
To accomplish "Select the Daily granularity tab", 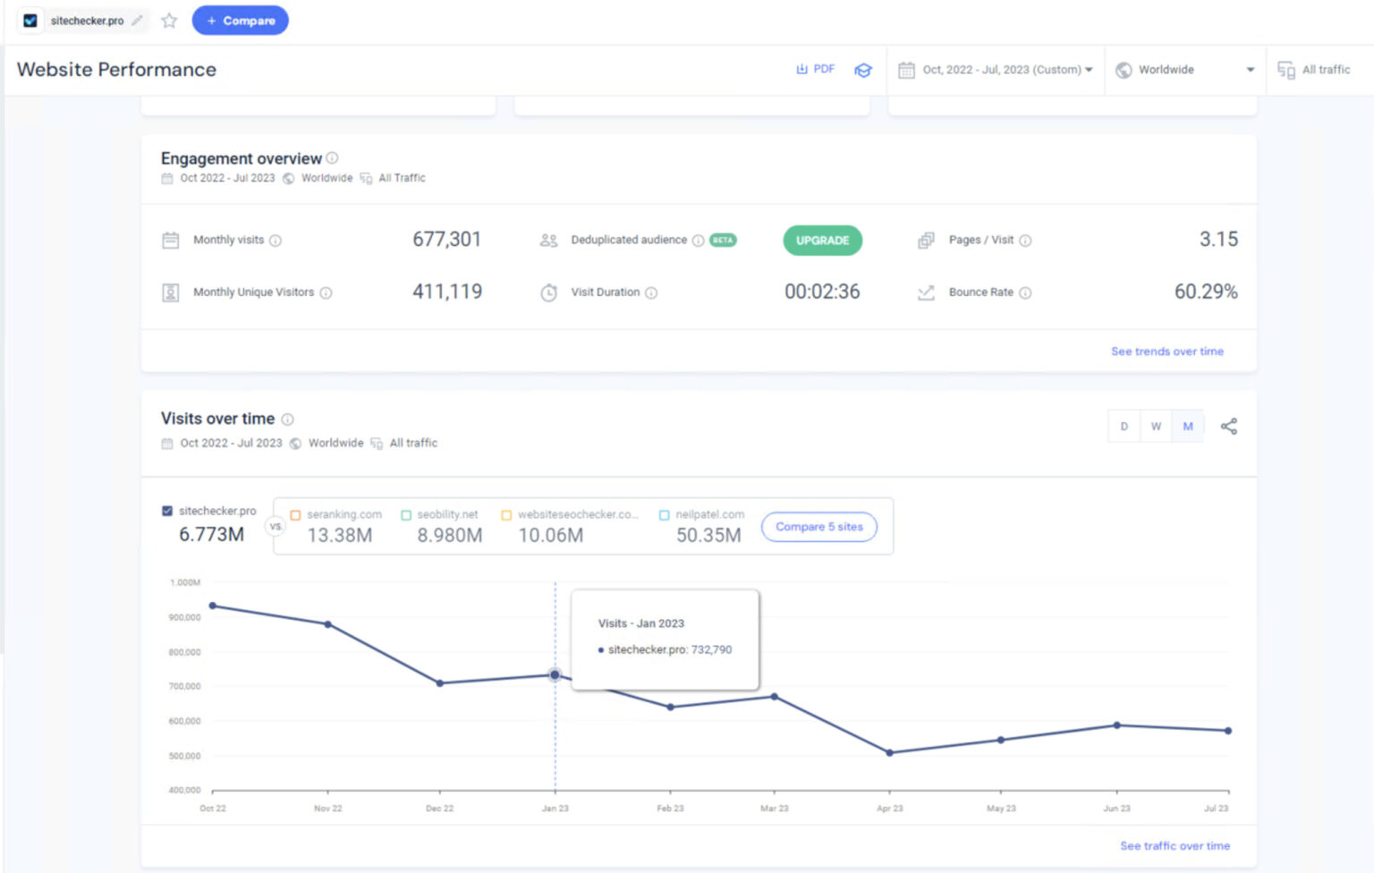I will click(1124, 427).
